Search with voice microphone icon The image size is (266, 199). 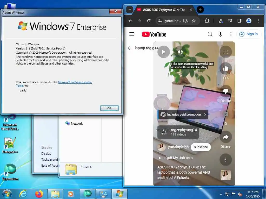pos(220,34)
